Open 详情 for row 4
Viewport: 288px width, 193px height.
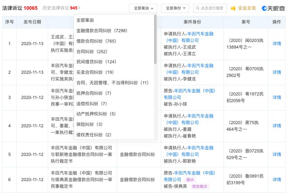point(276,126)
